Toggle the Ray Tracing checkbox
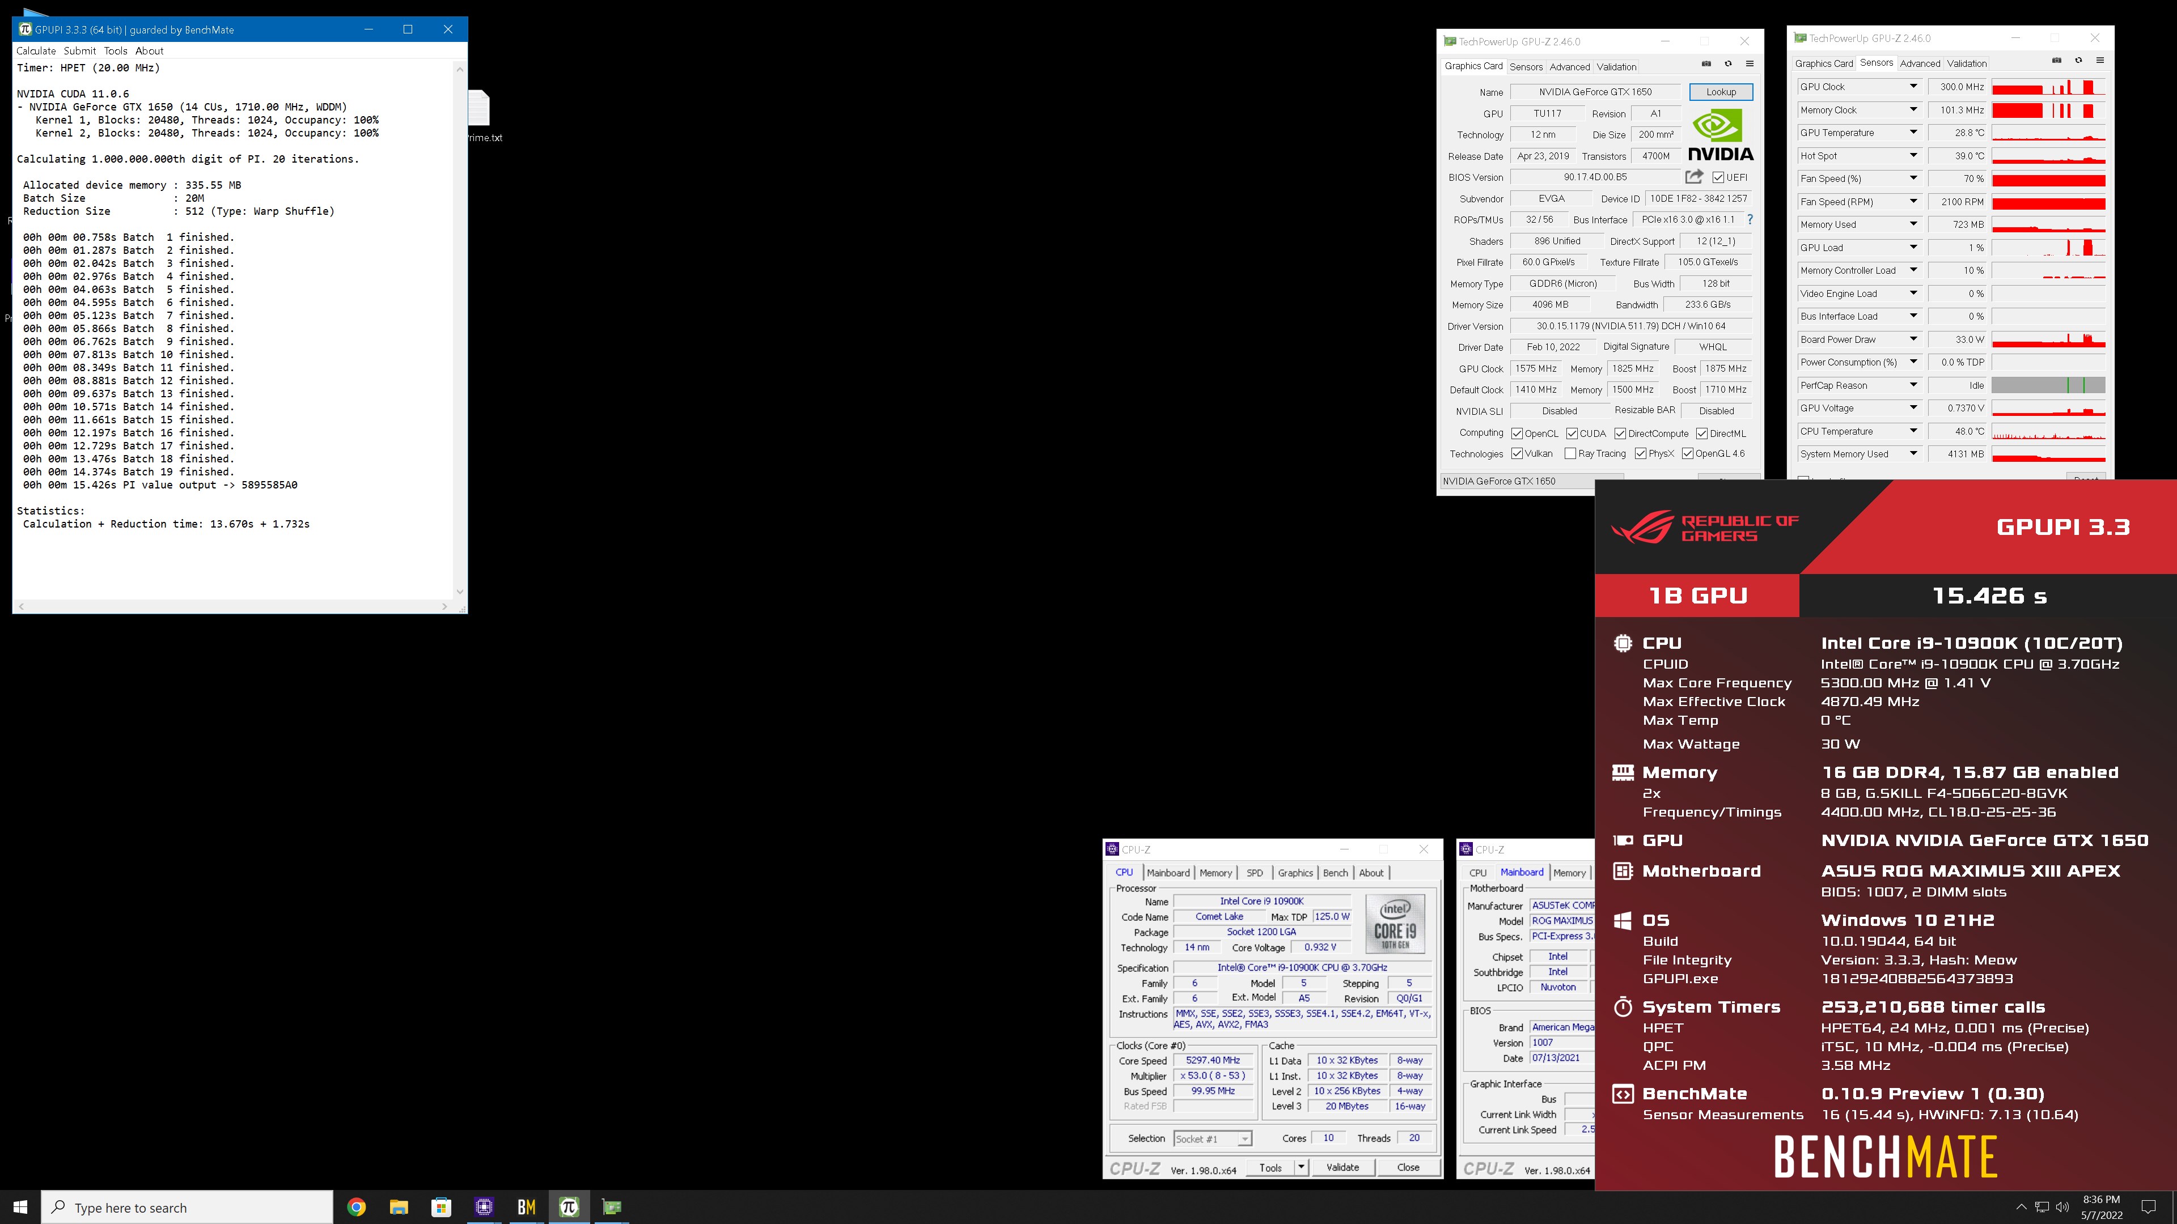Image resolution: width=2177 pixels, height=1224 pixels. pyautogui.click(x=1570, y=453)
